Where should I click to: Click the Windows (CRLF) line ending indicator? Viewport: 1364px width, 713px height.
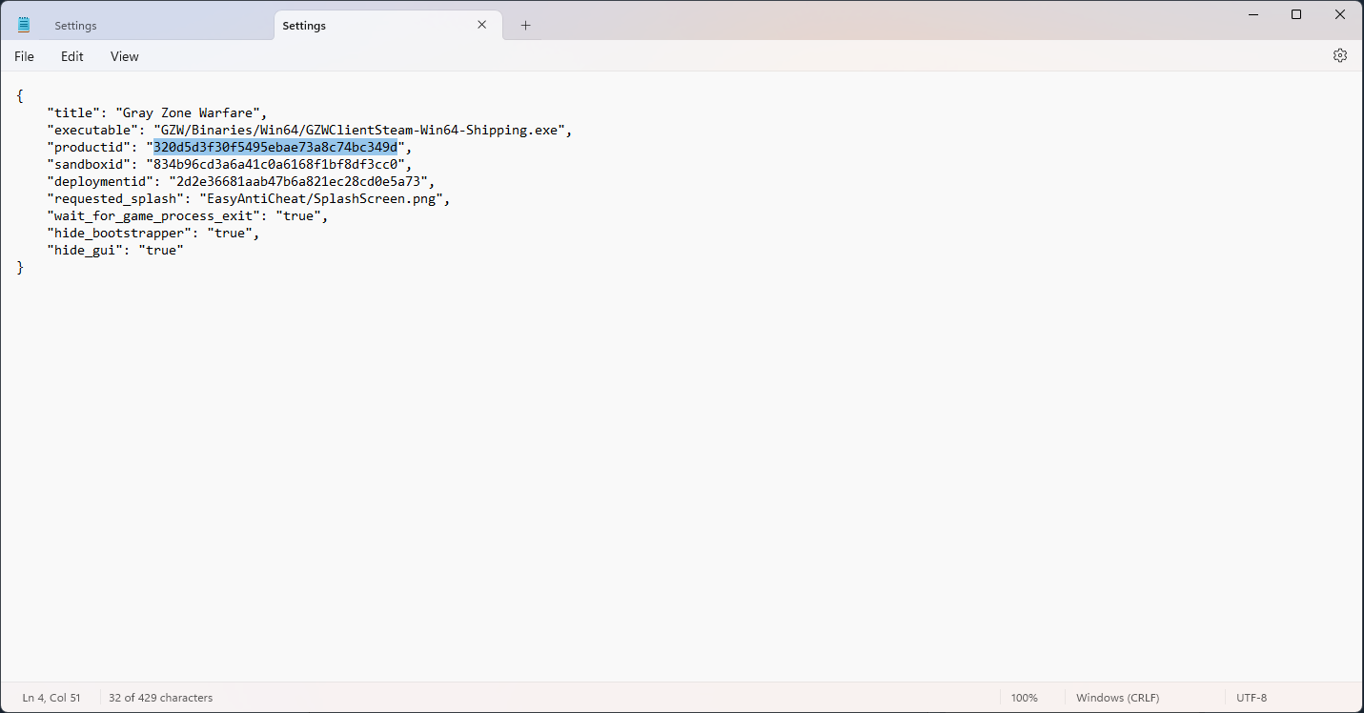pos(1118,698)
